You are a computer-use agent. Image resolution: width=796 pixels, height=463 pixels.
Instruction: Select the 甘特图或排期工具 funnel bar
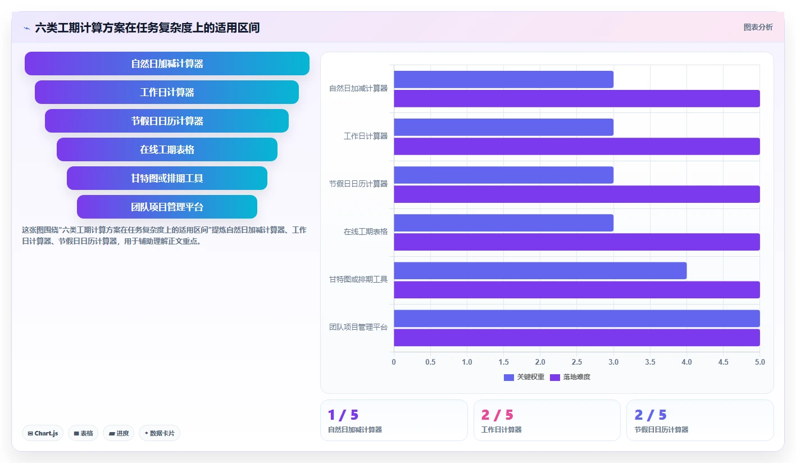(x=167, y=178)
